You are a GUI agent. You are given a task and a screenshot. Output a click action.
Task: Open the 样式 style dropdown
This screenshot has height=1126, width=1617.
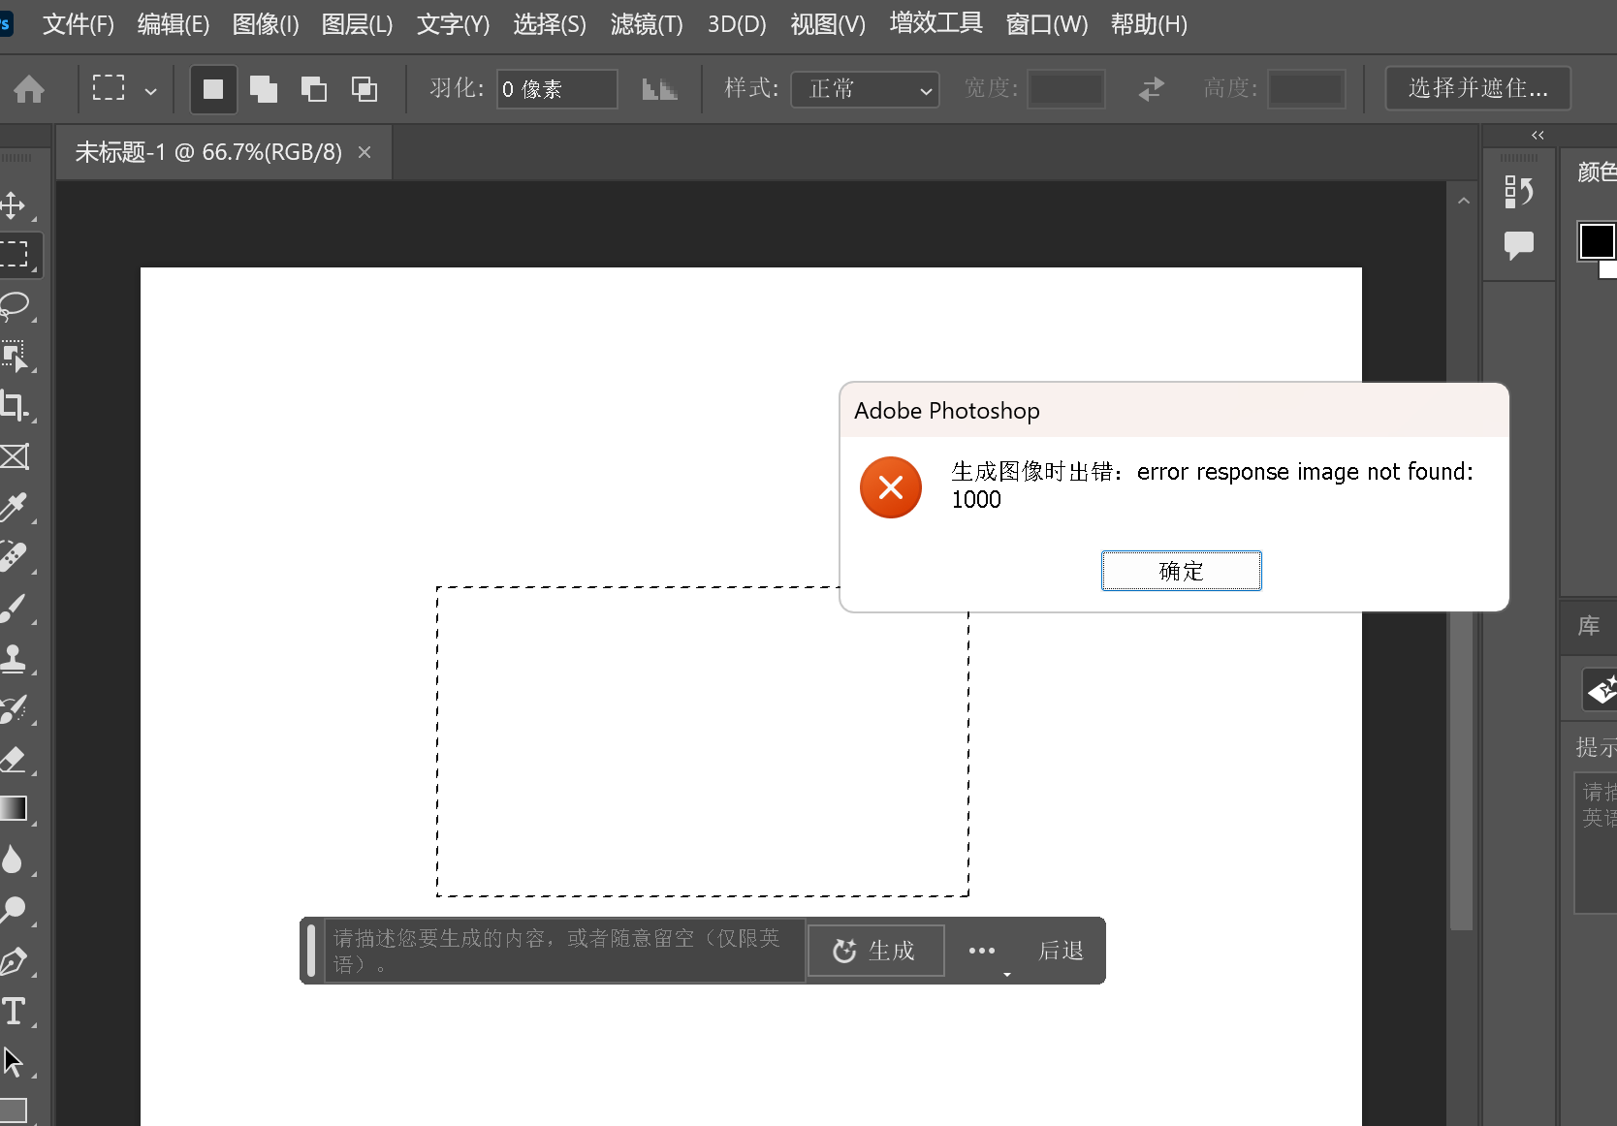(865, 89)
